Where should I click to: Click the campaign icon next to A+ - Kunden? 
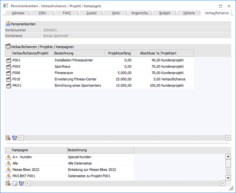[9, 157]
